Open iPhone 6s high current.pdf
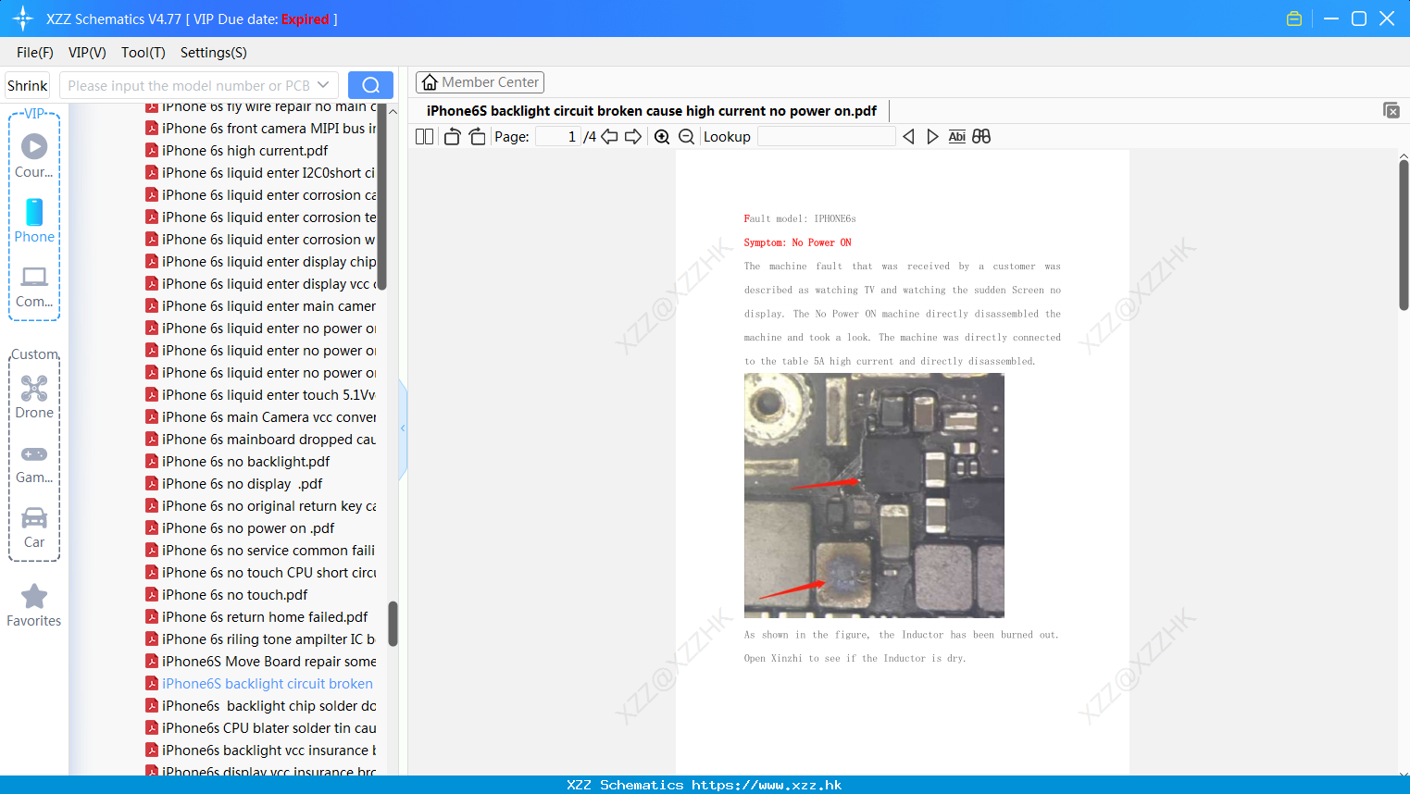The image size is (1410, 794). point(244,151)
